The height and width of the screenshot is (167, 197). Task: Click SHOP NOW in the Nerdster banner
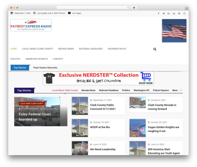tap(146, 83)
